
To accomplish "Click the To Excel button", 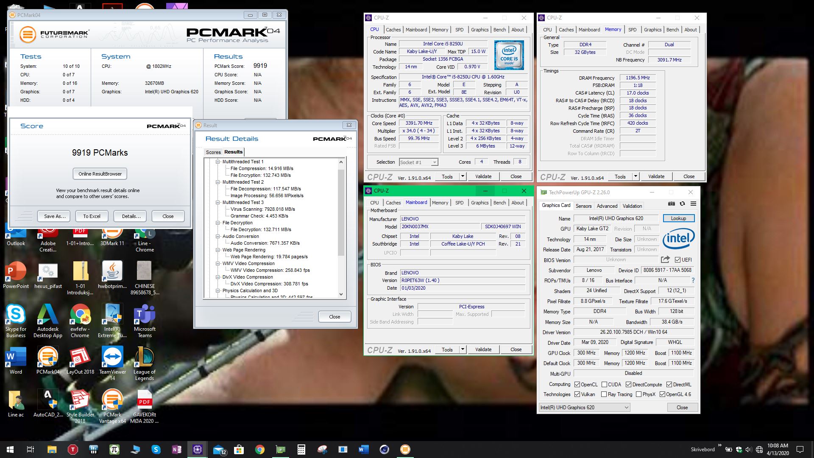I will point(92,216).
